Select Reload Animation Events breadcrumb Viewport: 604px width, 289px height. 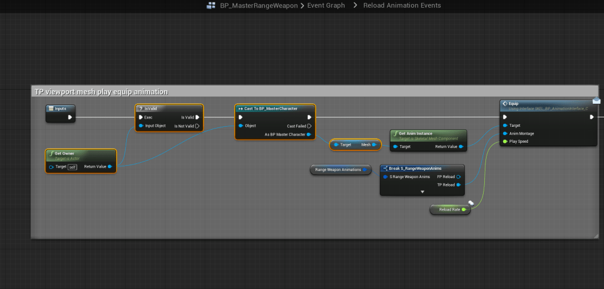(402, 6)
